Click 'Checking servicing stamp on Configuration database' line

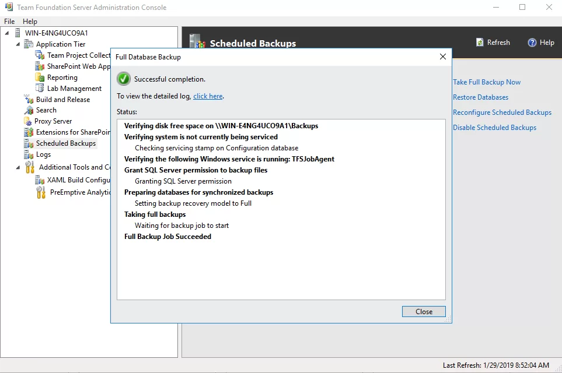217,148
